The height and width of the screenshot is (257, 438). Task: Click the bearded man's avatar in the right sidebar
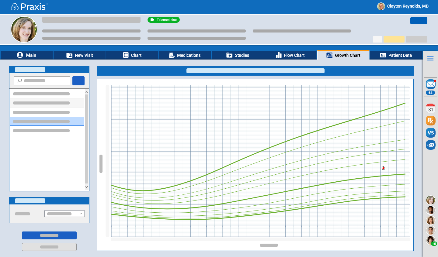click(431, 210)
